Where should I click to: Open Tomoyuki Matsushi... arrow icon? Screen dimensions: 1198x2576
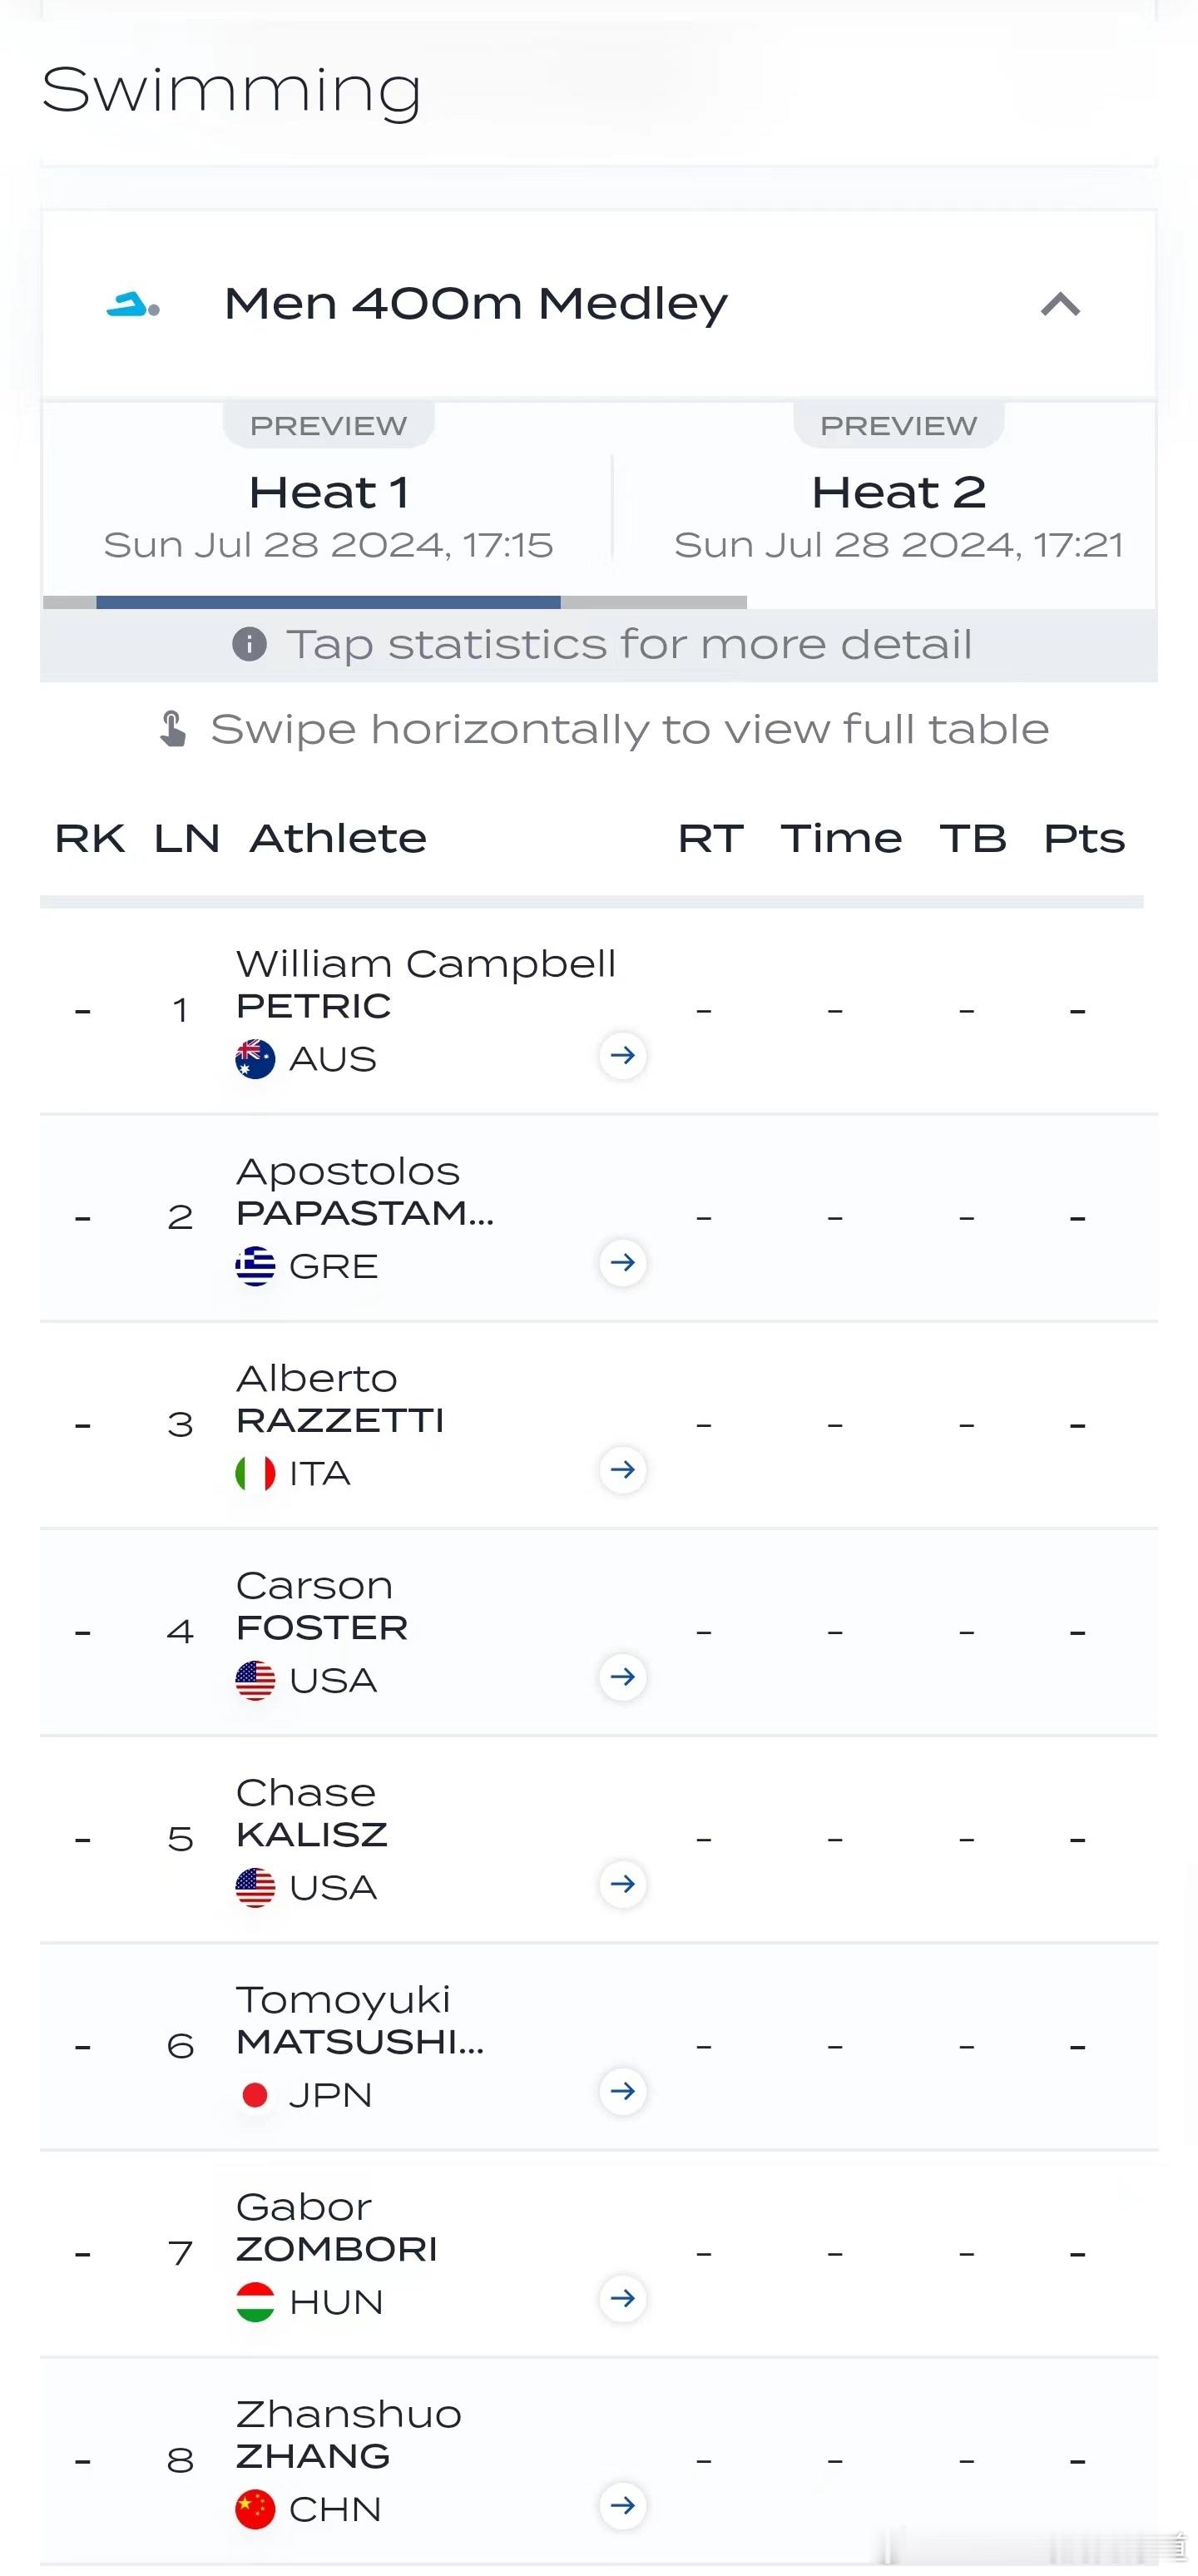pyautogui.click(x=622, y=2090)
